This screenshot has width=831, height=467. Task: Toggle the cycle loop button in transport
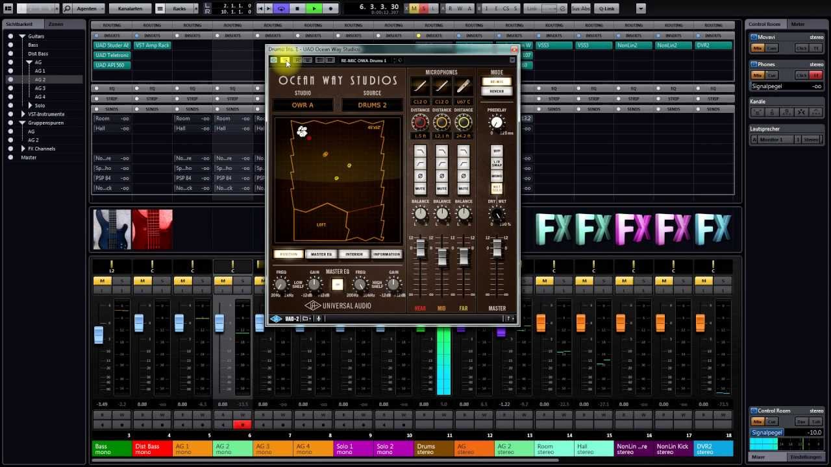pyautogui.click(x=281, y=8)
